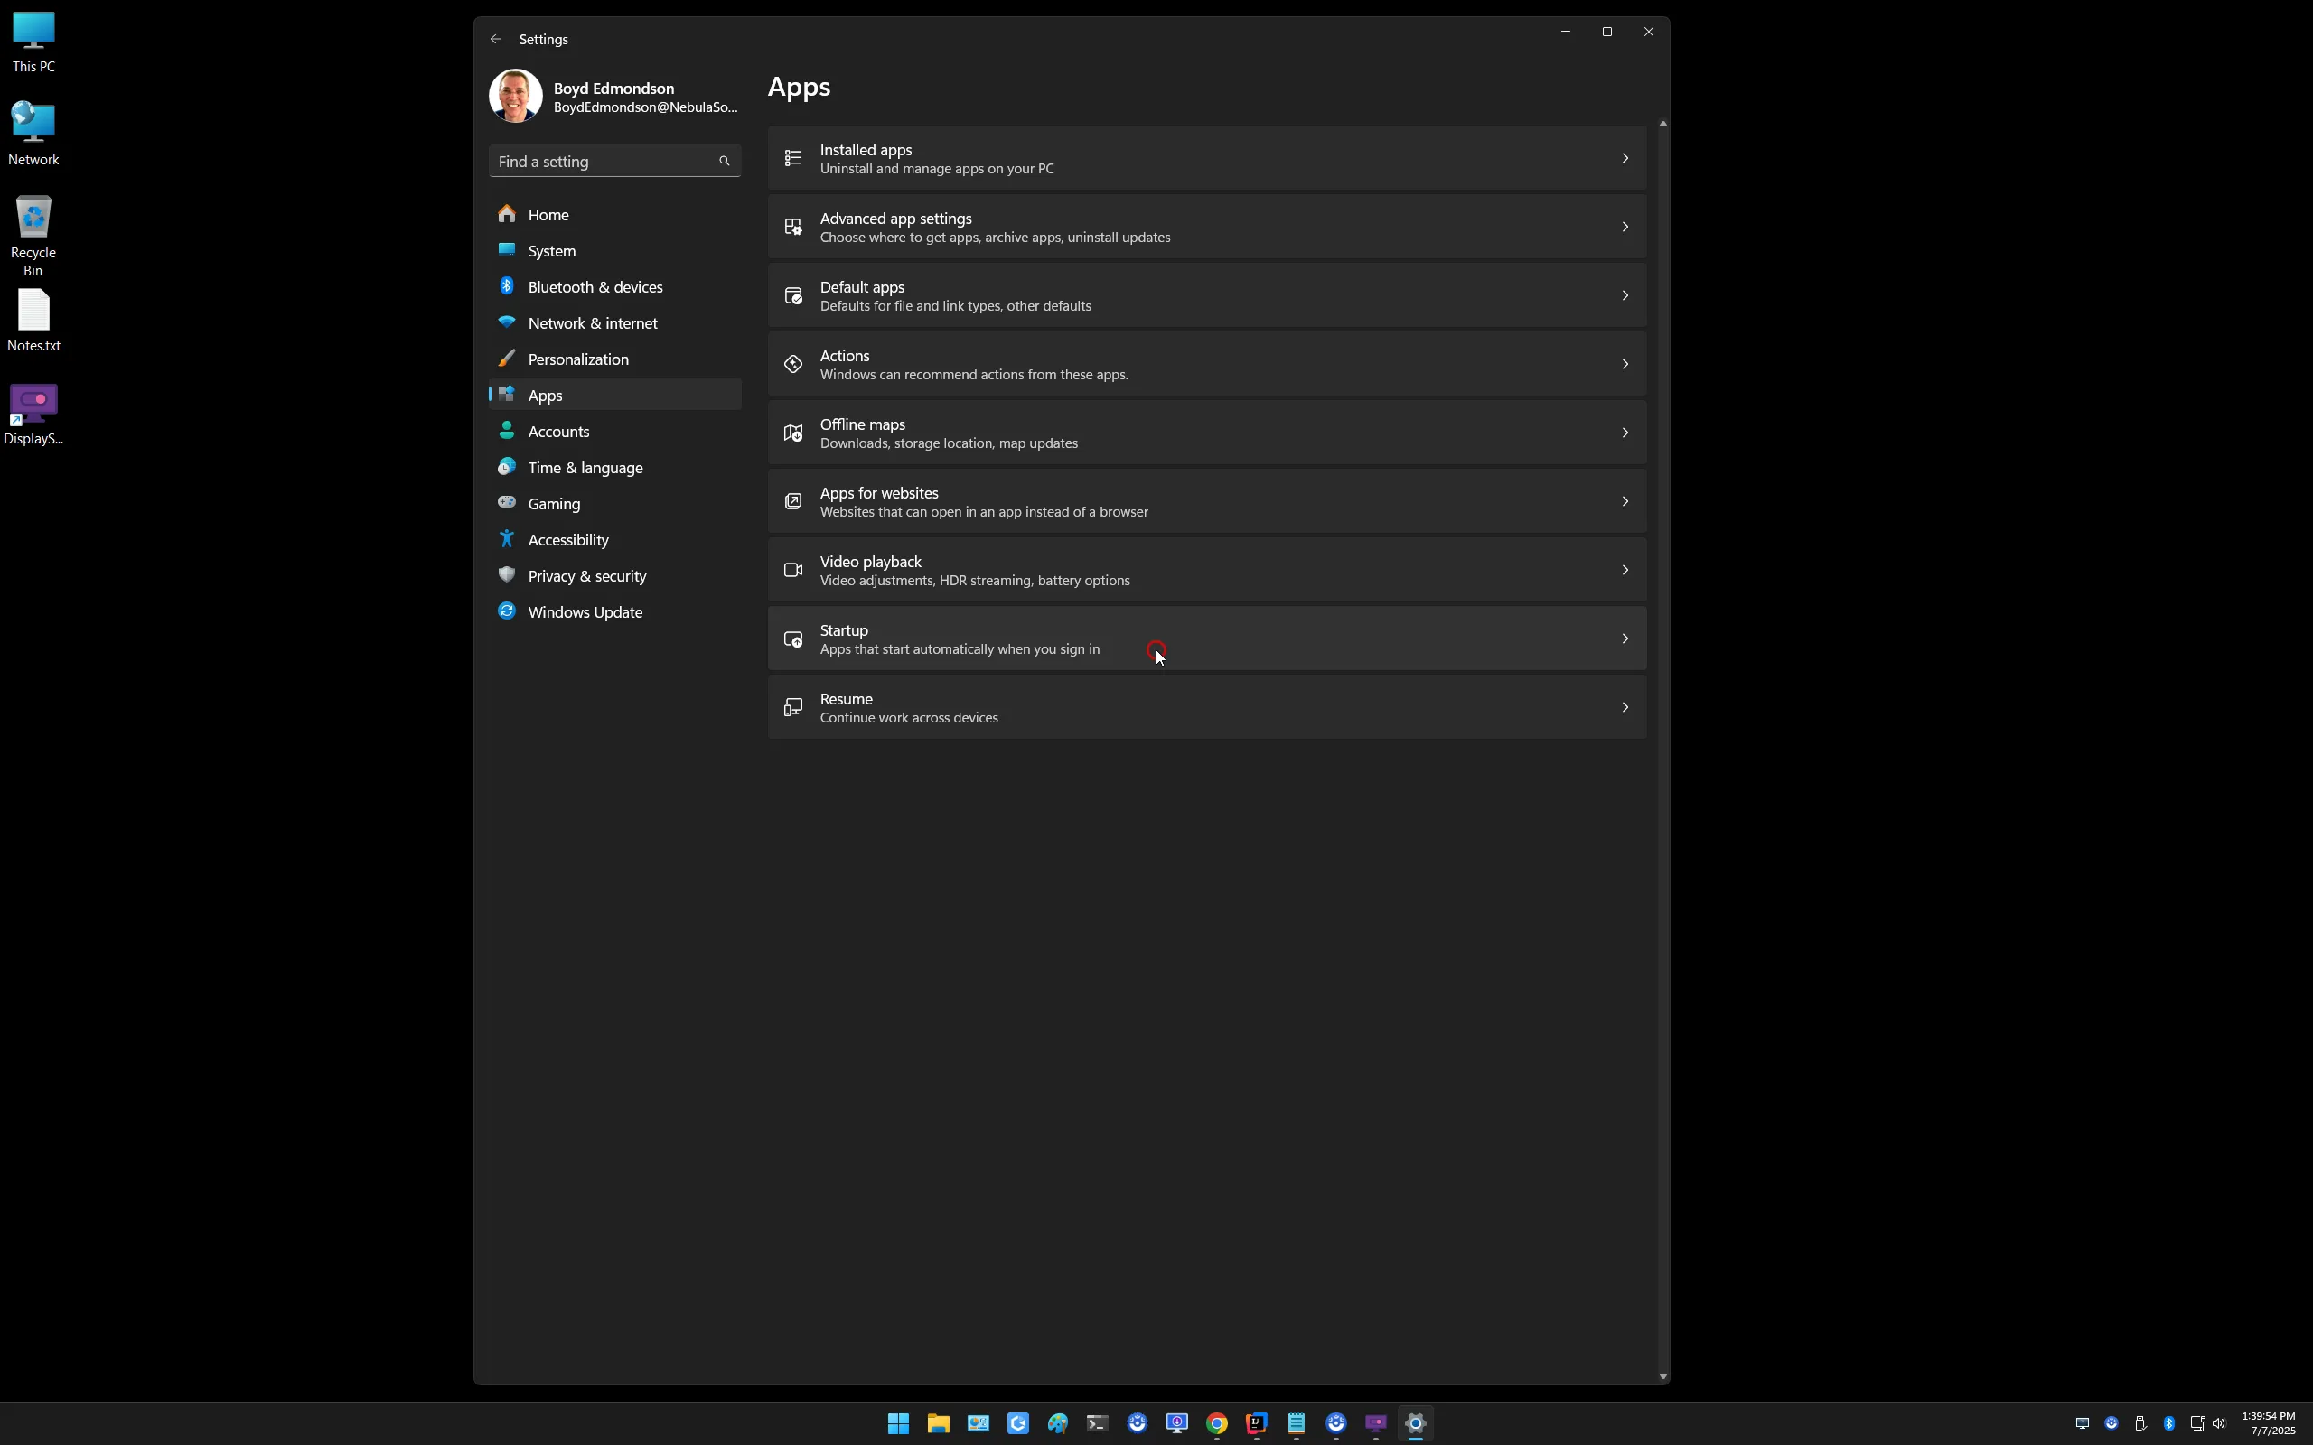This screenshot has height=1445, width=2313.
Task: Click the Video playback camera icon
Action: point(793,571)
